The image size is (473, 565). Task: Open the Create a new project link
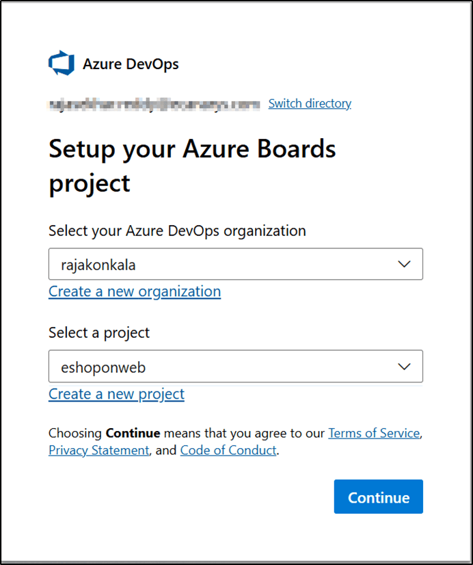click(116, 394)
